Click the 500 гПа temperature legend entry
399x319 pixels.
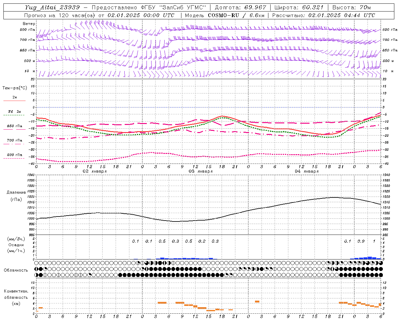pyautogui.click(x=14, y=155)
